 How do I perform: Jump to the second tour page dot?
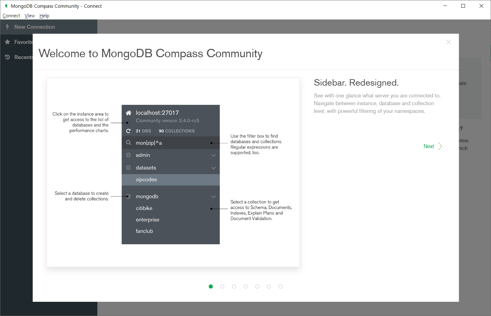coord(222,287)
